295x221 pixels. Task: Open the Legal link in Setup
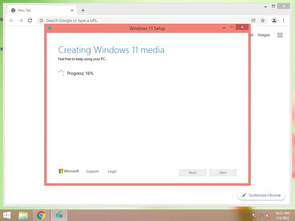click(112, 172)
